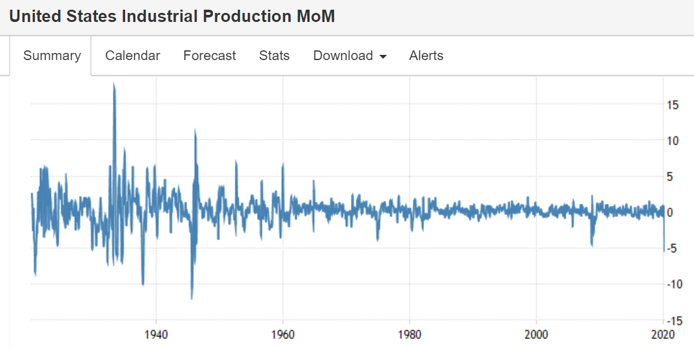Click the tallest spike in the chart line
Viewport: 694px width, 350px height.
pyautogui.click(x=114, y=84)
